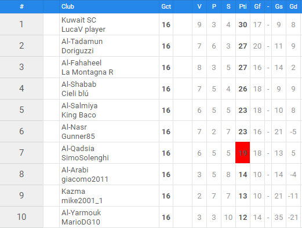Click the 30 points cell for Kuwait SC

tap(243, 24)
